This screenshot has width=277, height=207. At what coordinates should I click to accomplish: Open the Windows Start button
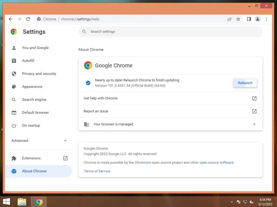pyautogui.click(x=6, y=202)
